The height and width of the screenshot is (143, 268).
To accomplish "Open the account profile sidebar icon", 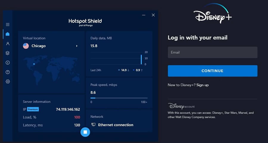I will point(8,44).
